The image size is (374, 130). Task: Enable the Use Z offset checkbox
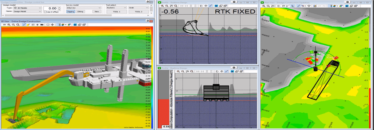tap(45, 12)
